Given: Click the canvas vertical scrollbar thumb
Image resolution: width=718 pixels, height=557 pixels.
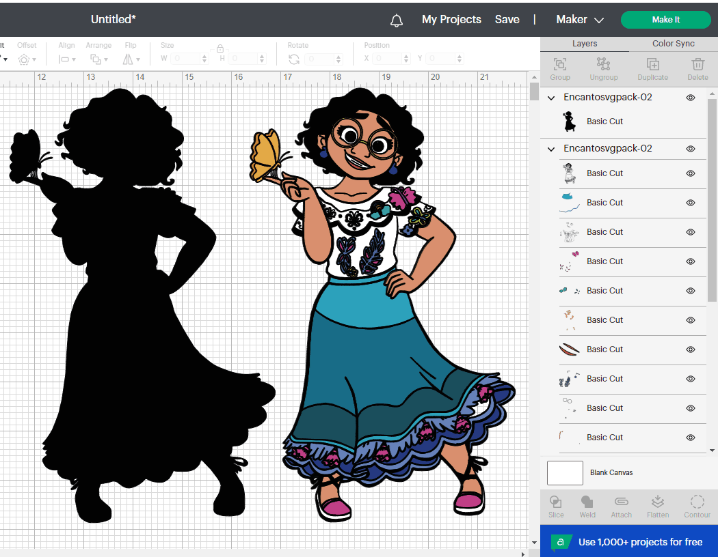Looking at the screenshot, I should click(x=534, y=91).
